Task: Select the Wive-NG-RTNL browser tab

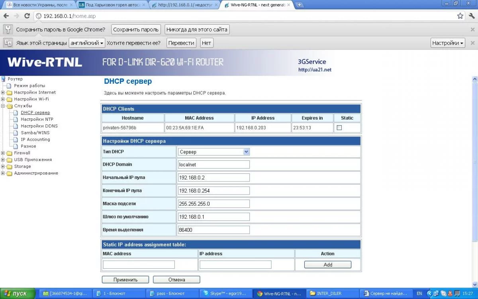Action: (257, 5)
